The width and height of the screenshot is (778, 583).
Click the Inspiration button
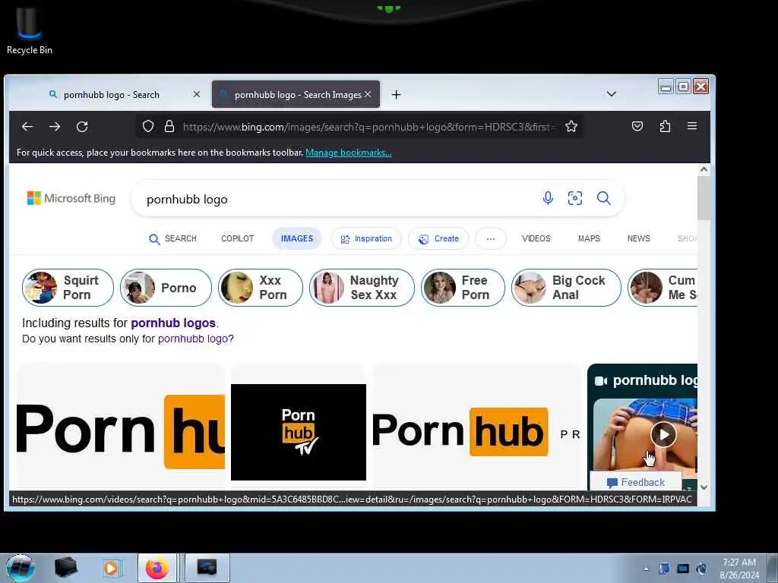(366, 238)
